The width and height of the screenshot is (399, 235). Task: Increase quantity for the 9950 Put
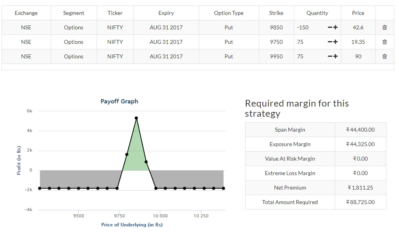335,56
